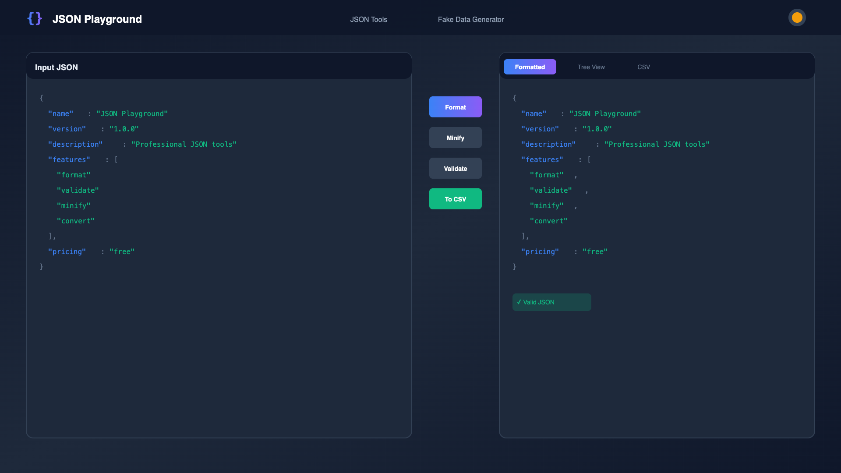The width and height of the screenshot is (841, 473).
Task: Click the Validate button
Action: pos(455,168)
